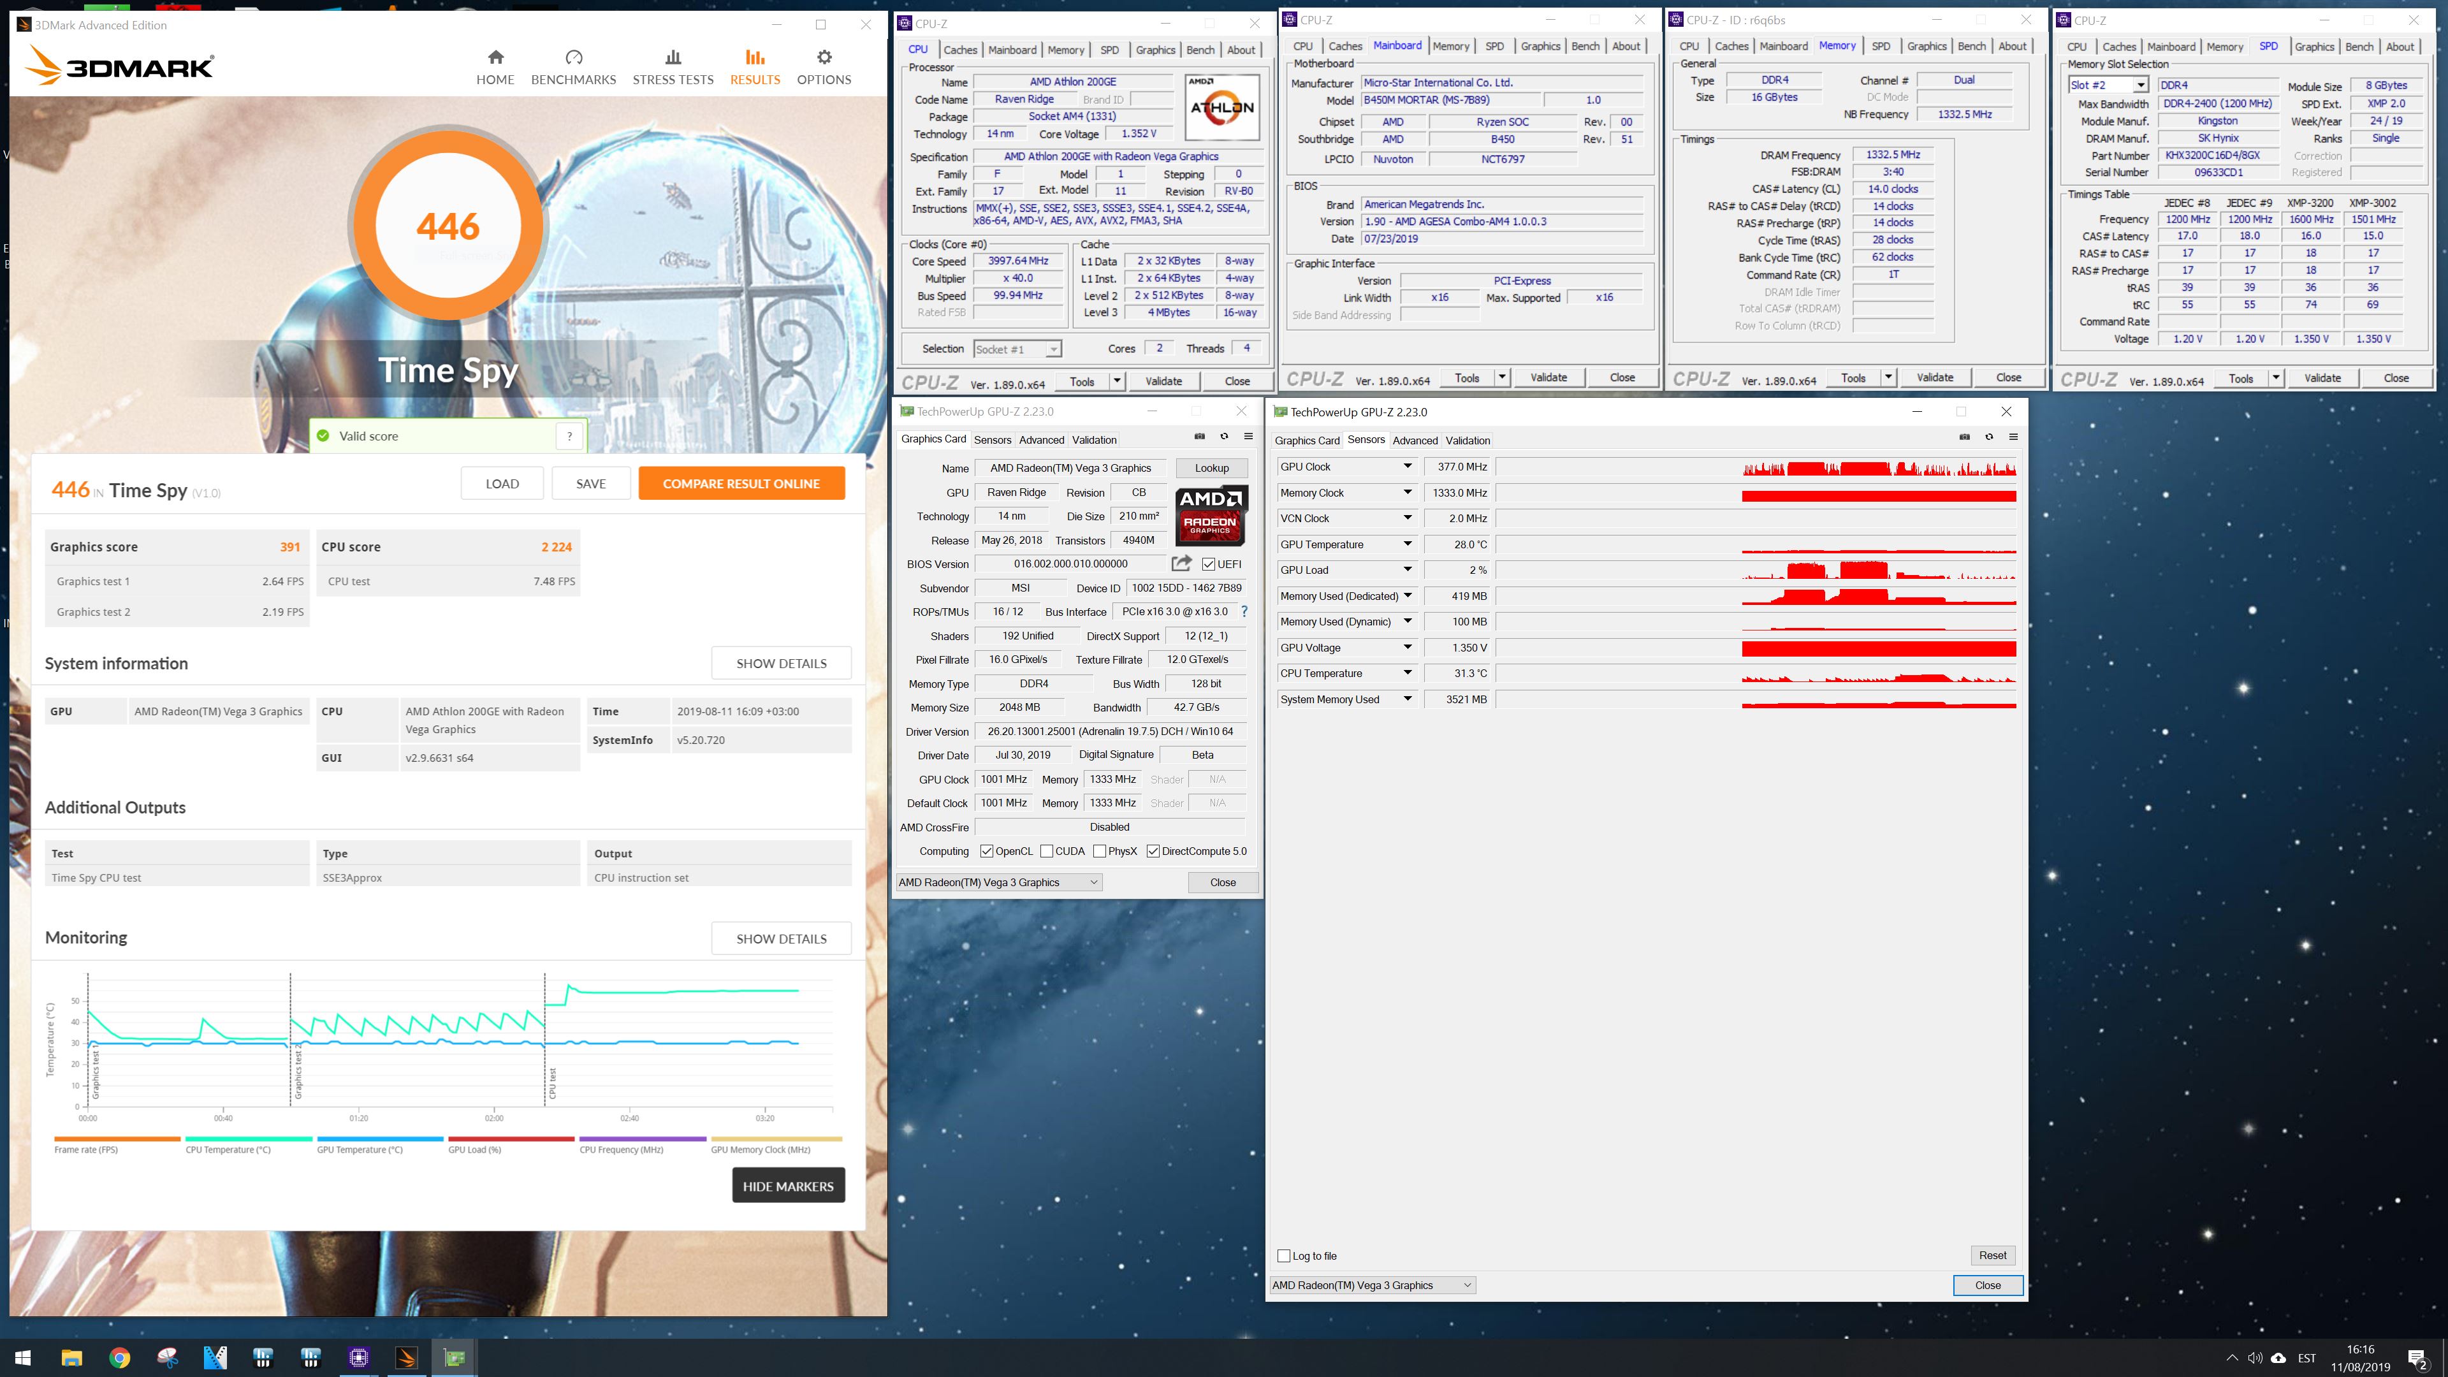Open Bench tab in CPU-Z Mainboard window
The width and height of the screenshot is (2448, 1377).
1585,46
